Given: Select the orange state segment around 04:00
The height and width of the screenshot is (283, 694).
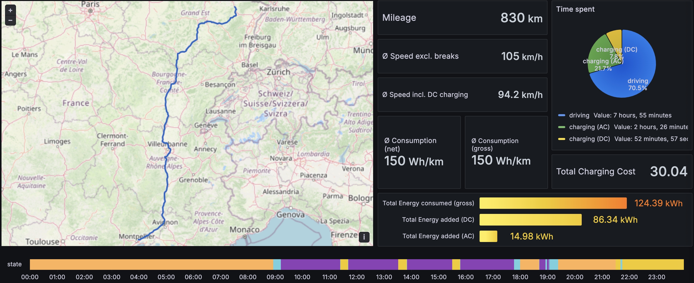Looking at the screenshot, I should pos(151,265).
